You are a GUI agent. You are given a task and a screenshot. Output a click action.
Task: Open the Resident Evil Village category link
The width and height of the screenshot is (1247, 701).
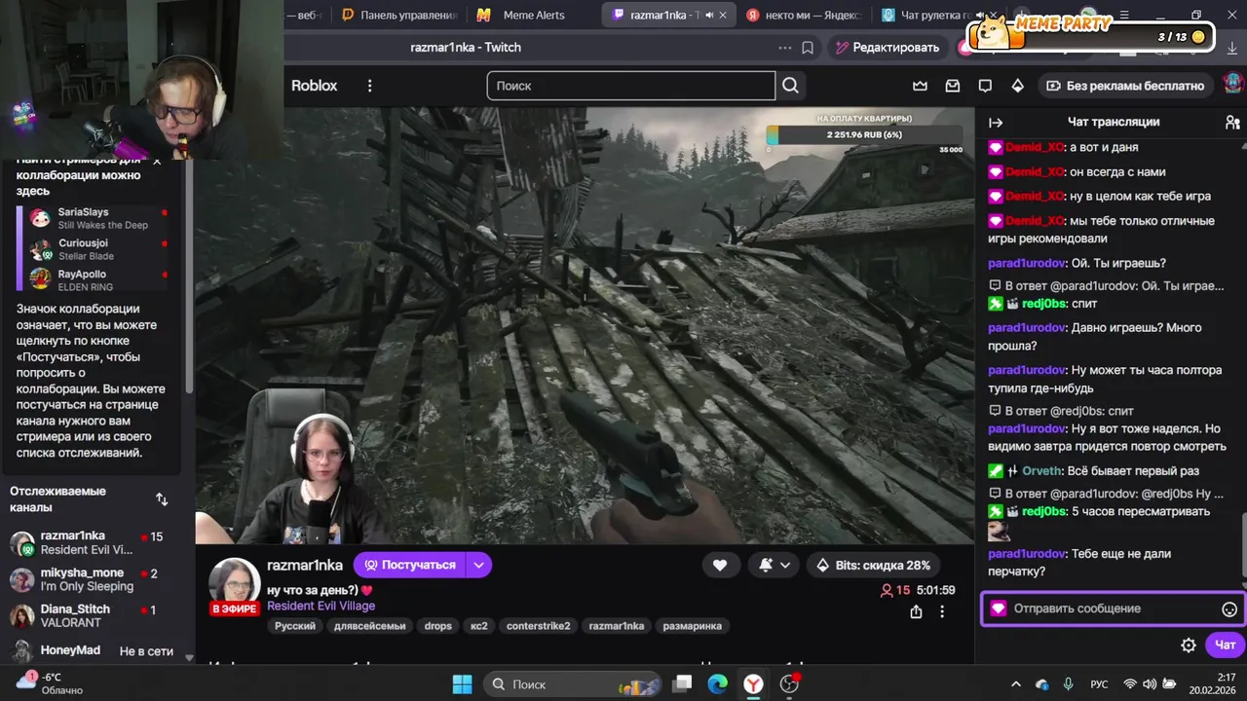tap(321, 607)
